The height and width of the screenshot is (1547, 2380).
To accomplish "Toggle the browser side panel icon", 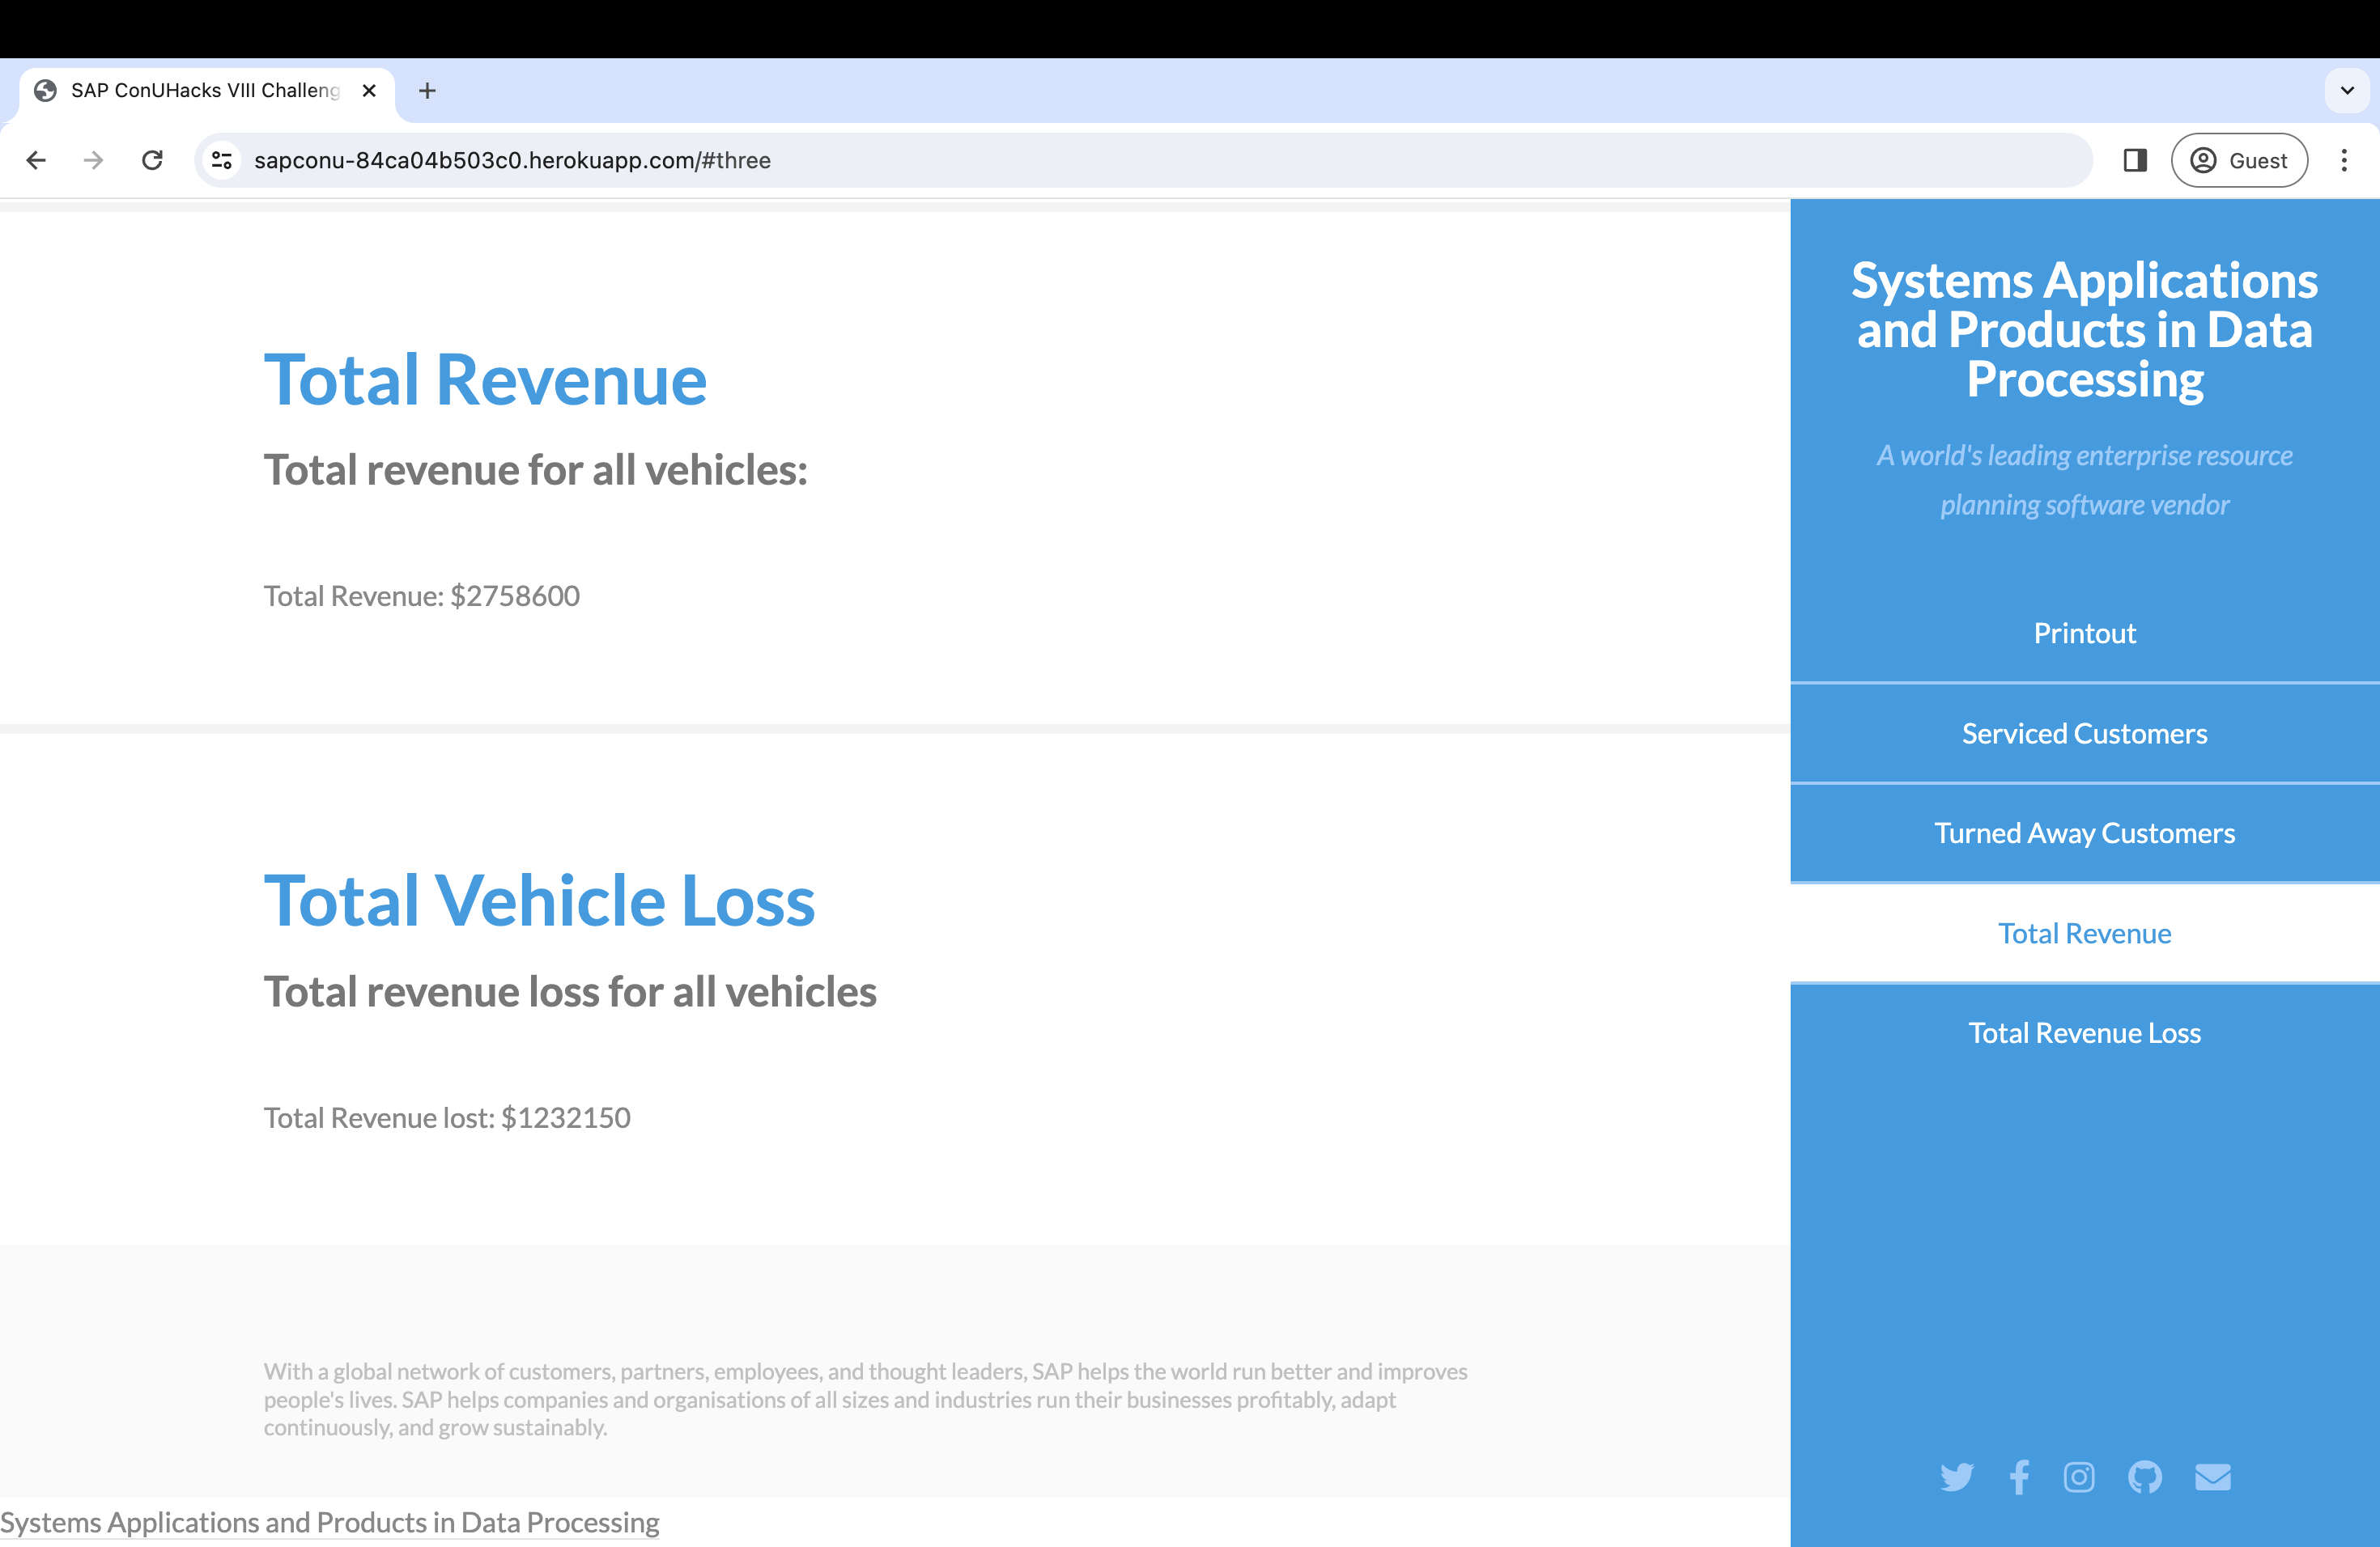I will tap(2135, 160).
